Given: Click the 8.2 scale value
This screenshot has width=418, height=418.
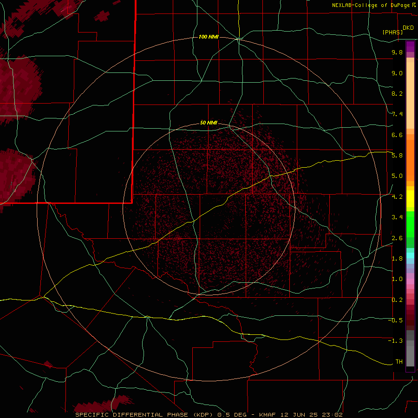Looking at the screenshot, I should tap(397, 93).
